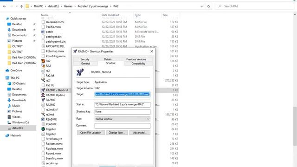Click the Up one level arrow
Viewport: 297px width, 167px height.
[21, 6]
